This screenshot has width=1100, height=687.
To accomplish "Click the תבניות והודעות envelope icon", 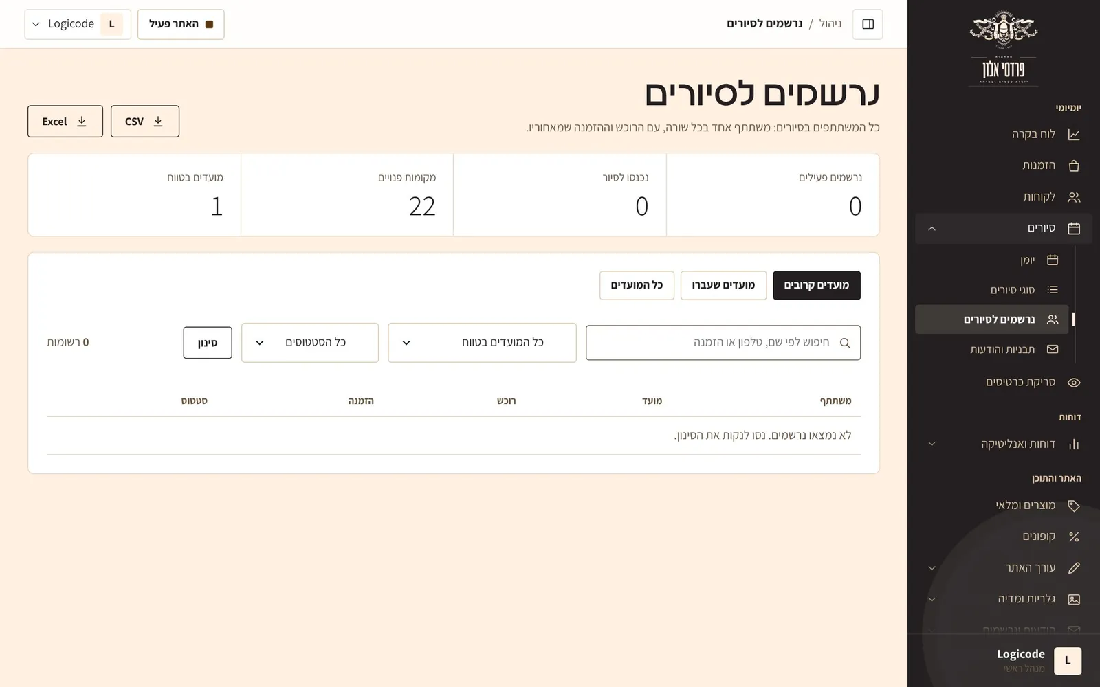I will (1053, 349).
